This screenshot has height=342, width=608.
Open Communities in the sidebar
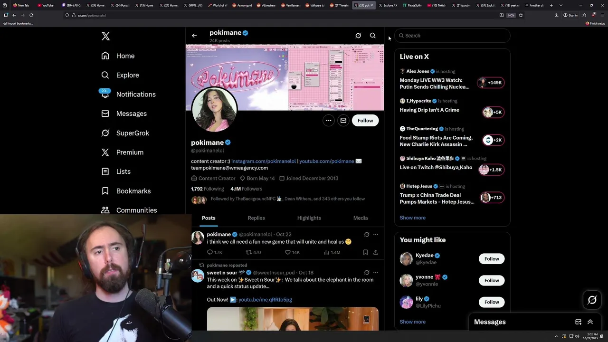129,210
